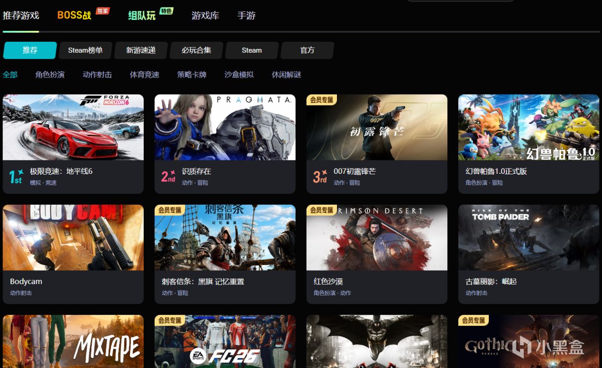The image size is (602, 368).
Task: Click 会员专属 badge on Gothic card
Action: 474,320
